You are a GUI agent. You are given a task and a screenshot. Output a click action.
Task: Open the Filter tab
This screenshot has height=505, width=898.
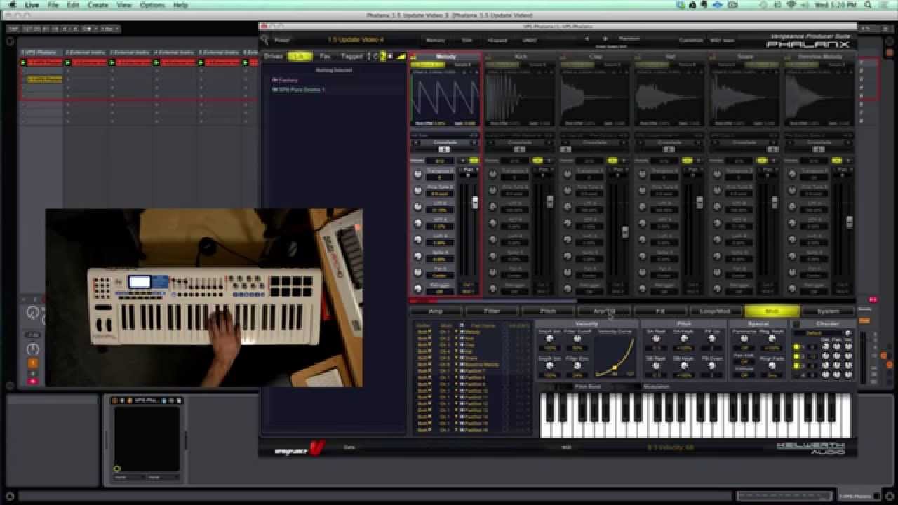(492, 311)
